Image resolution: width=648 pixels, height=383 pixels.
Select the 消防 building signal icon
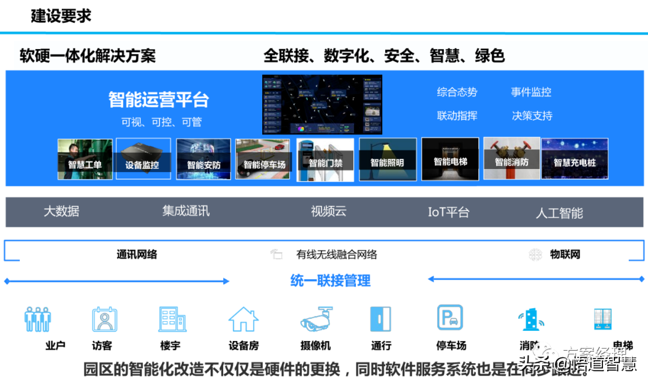click(531, 319)
